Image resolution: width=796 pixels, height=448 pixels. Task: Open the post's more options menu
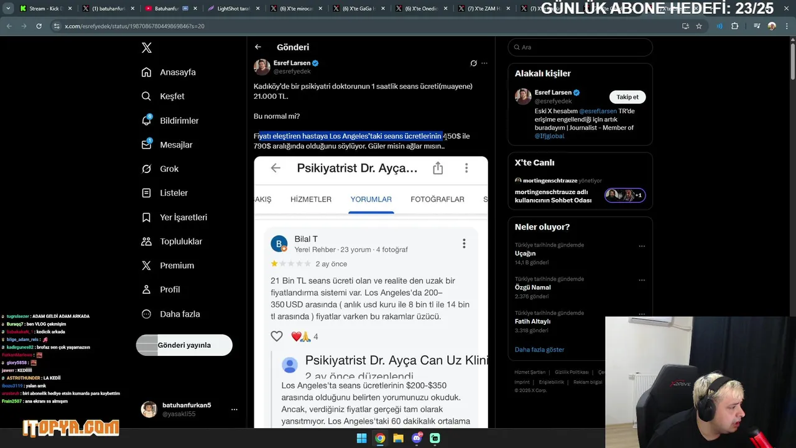click(484, 63)
